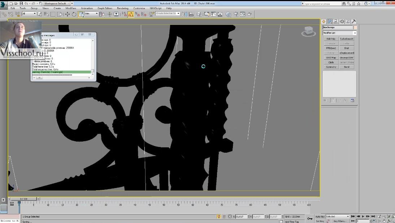Open the Display command panel tab
Screen dimensions: 395x223
tap(348, 22)
